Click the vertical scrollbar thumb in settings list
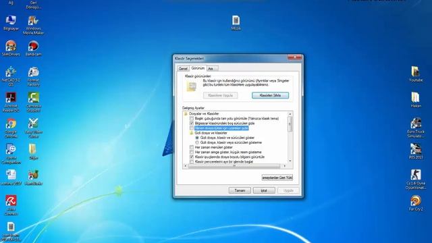The height and width of the screenshot is (243, 432). [x=290, y=124]
